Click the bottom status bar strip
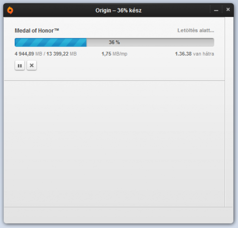This screenshot has height=228, width=238. (x=119, y=215)
